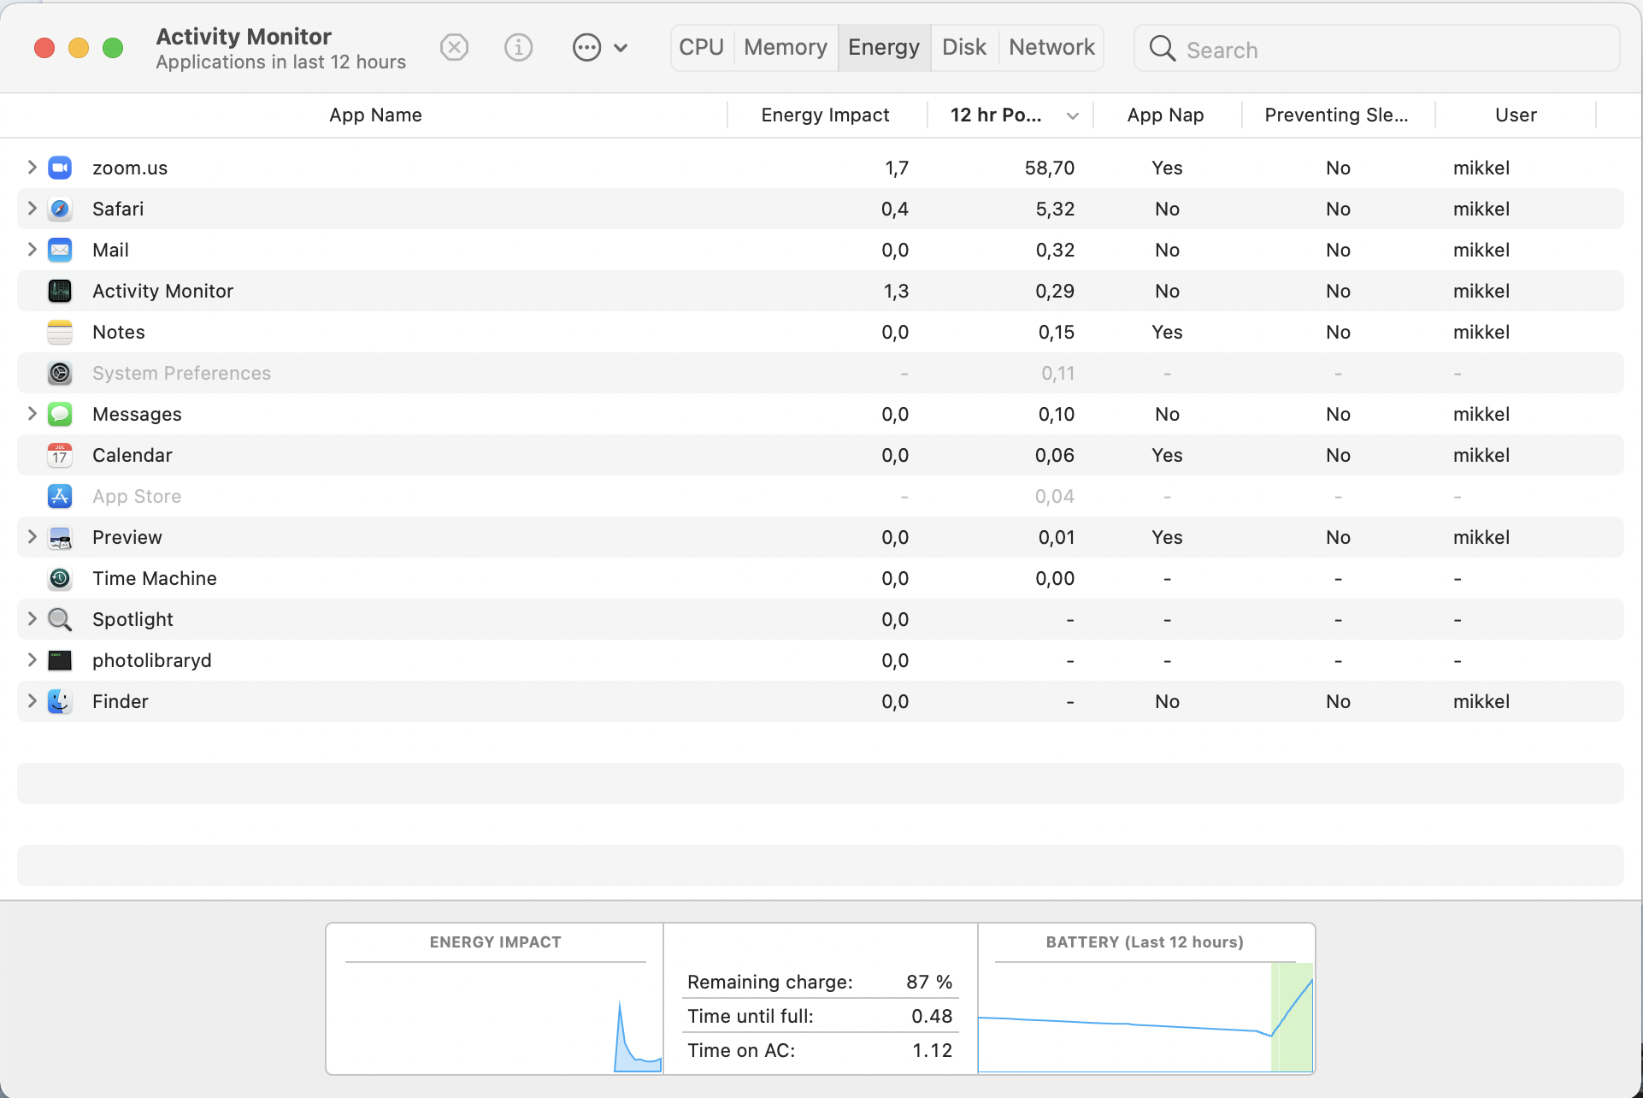Open the process info inspector icon
The image size is (1643, 1098).
point(518,47)
